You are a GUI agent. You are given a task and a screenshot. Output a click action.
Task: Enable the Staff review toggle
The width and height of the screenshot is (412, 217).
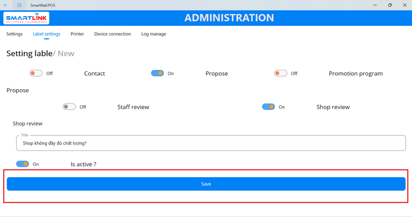pyautogui.click(x=69, y=107)
